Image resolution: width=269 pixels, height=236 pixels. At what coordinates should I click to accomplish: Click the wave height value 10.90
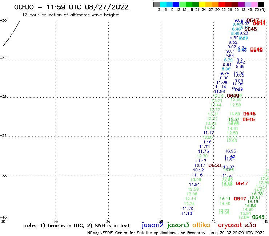coord(223,78)
